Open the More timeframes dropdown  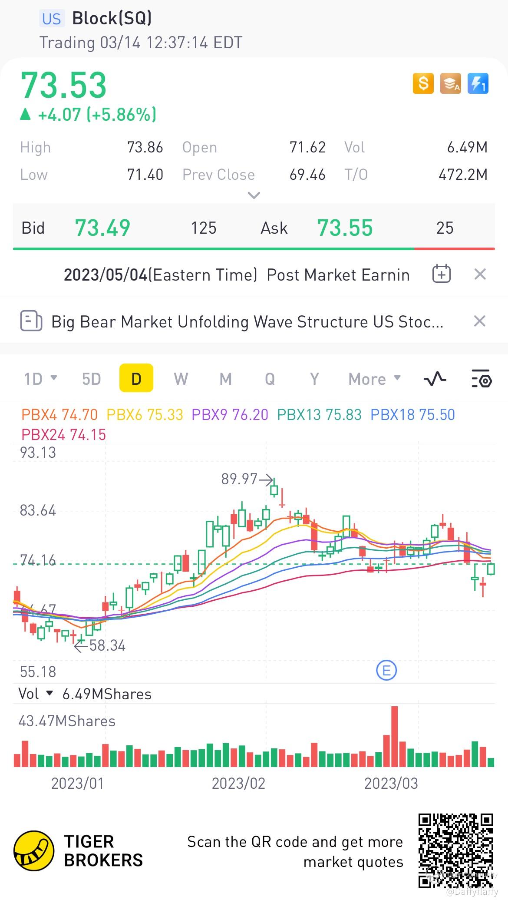click(x=374, y=379)
